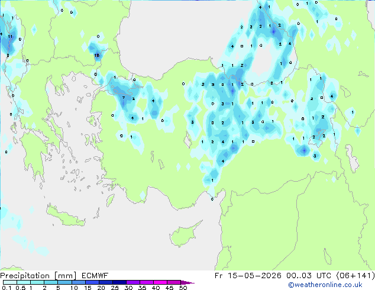Click the map precipitation value "11"

click(x=10, y=36)
